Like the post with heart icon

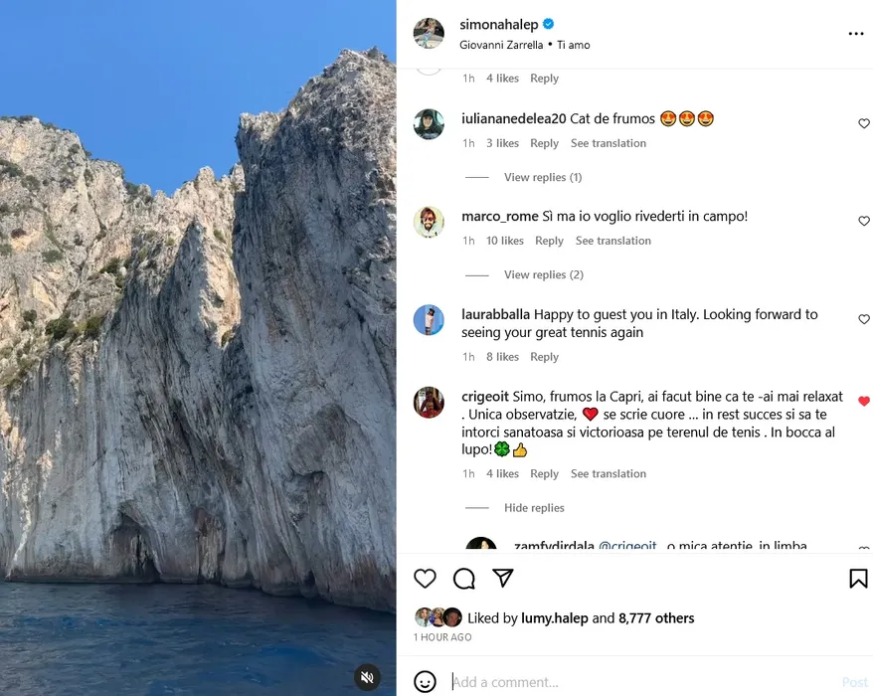(x=425, y=579)
